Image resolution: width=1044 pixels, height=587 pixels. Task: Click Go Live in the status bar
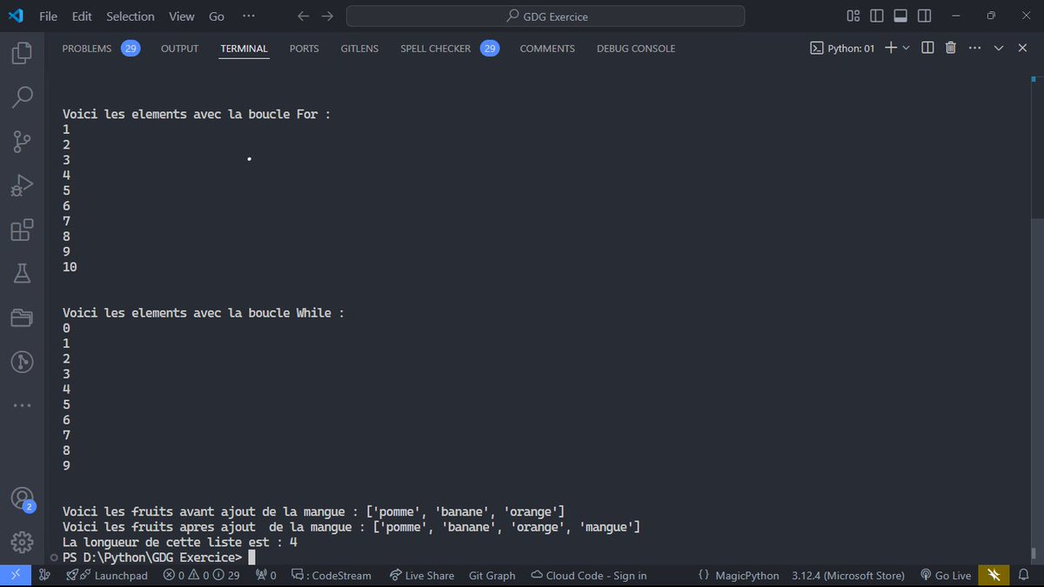945,575
